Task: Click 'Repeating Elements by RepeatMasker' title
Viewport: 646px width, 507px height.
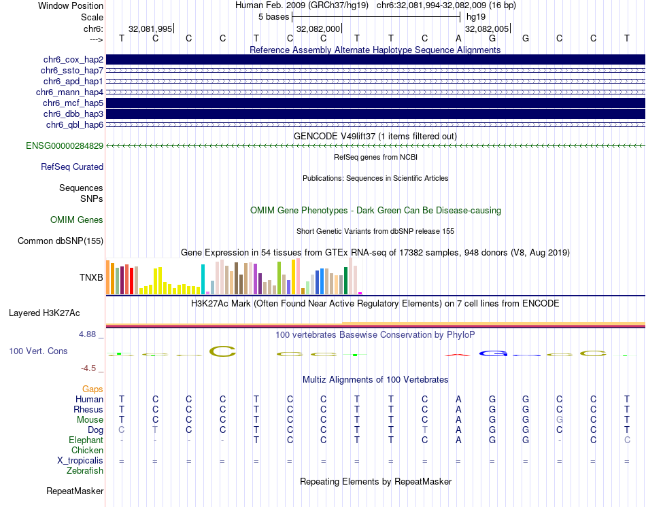Action: [375, 481]
